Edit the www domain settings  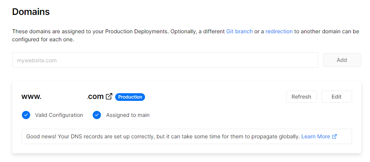click(x=336, y=97)
